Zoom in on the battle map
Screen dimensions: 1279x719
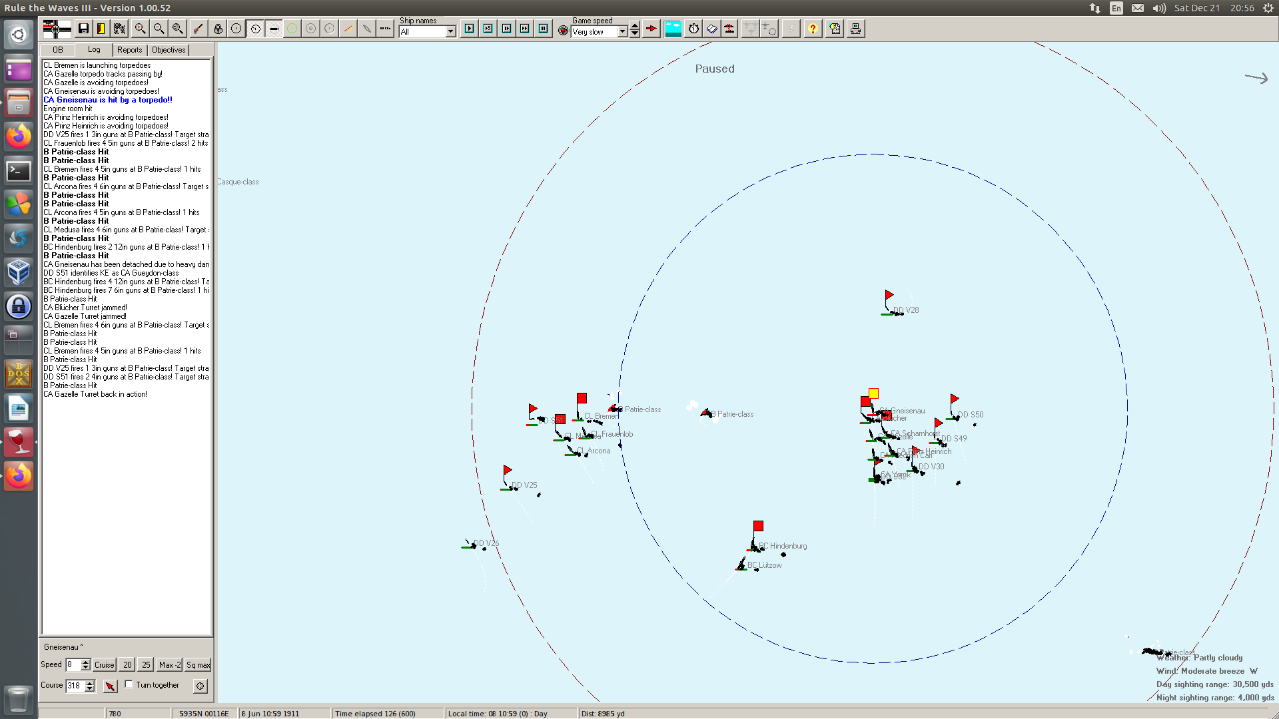tap(141, 29)
